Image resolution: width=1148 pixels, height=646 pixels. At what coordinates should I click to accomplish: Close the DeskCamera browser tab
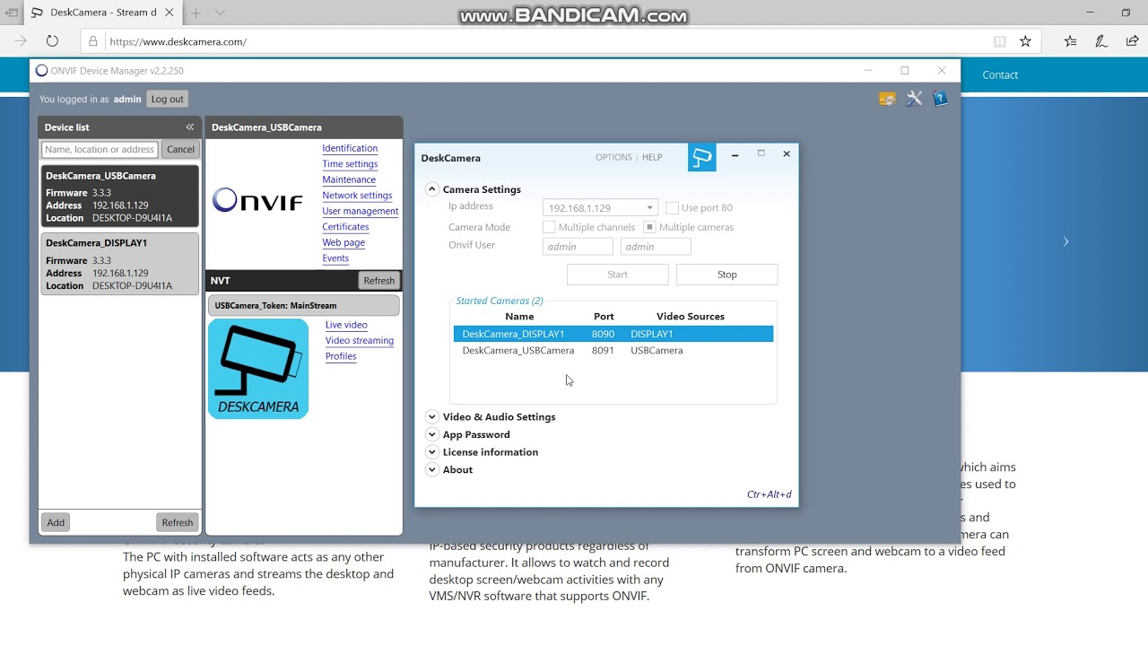pos(169,13)
